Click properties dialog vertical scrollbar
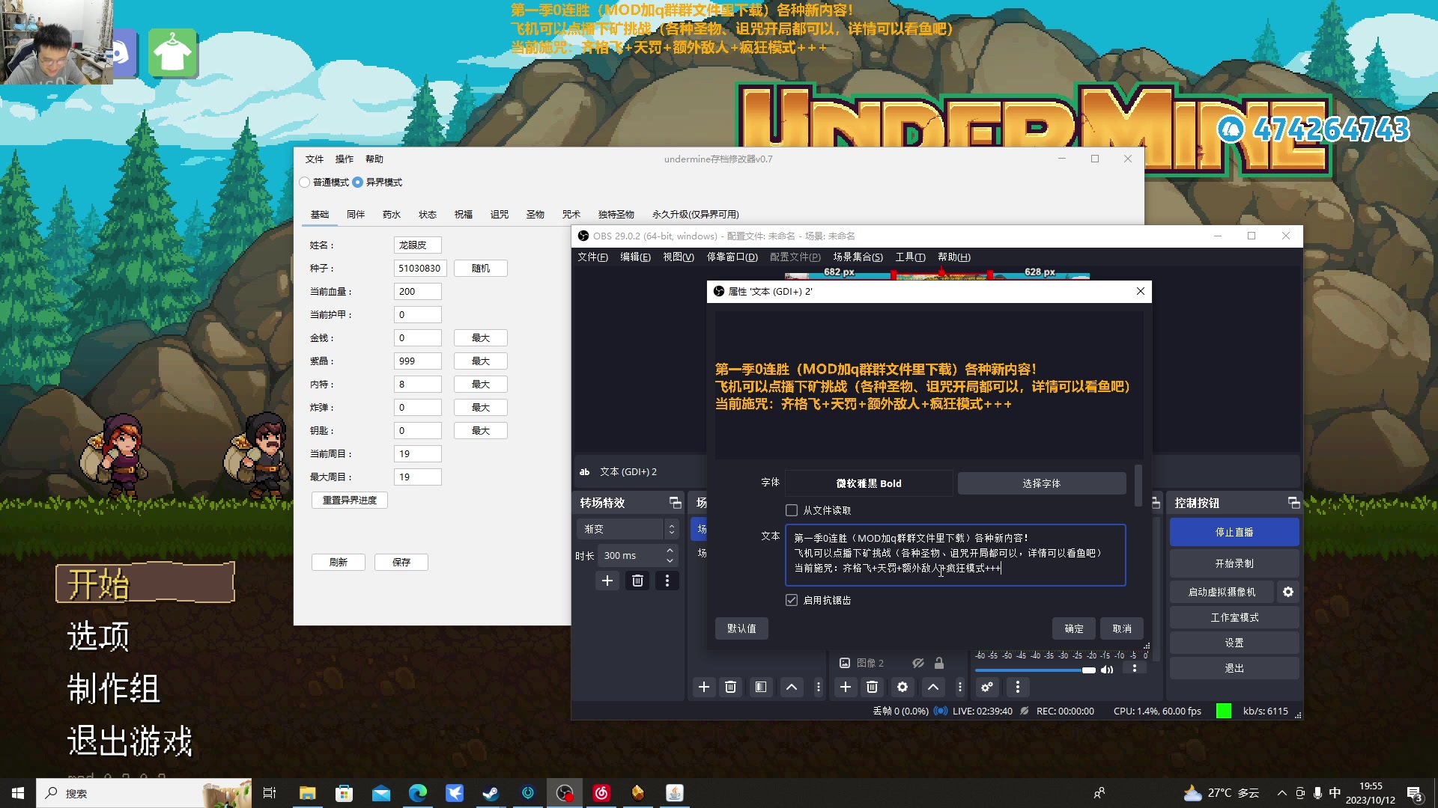This screenshot has width=1438, height=808. click(x=1138, y=485)
